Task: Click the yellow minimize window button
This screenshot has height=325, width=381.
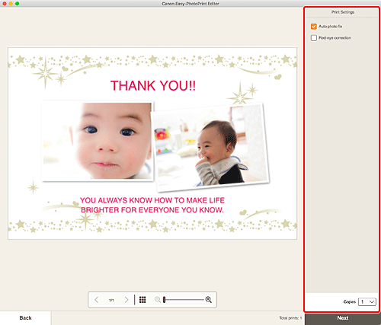Action: coord(11,4)
